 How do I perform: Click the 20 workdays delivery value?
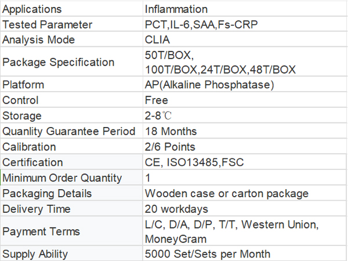pos(176,209)
